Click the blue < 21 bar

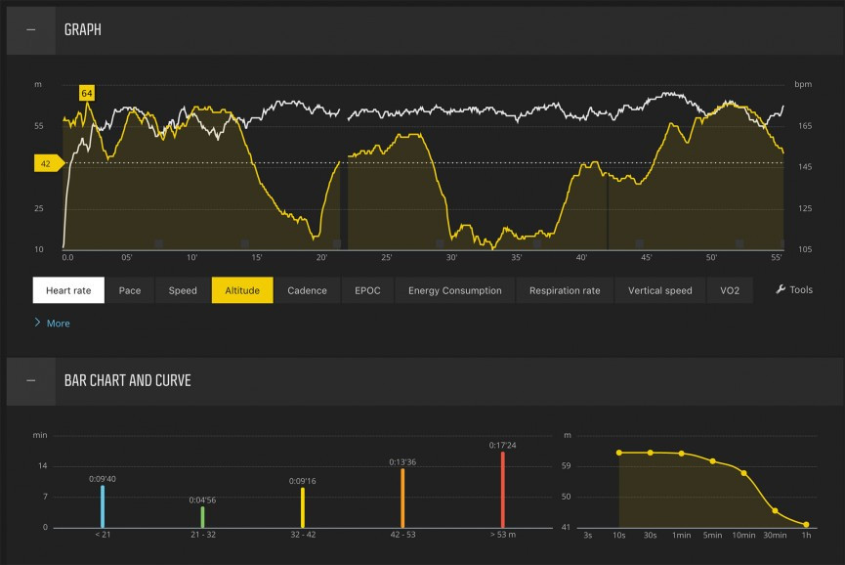point(106,506)
